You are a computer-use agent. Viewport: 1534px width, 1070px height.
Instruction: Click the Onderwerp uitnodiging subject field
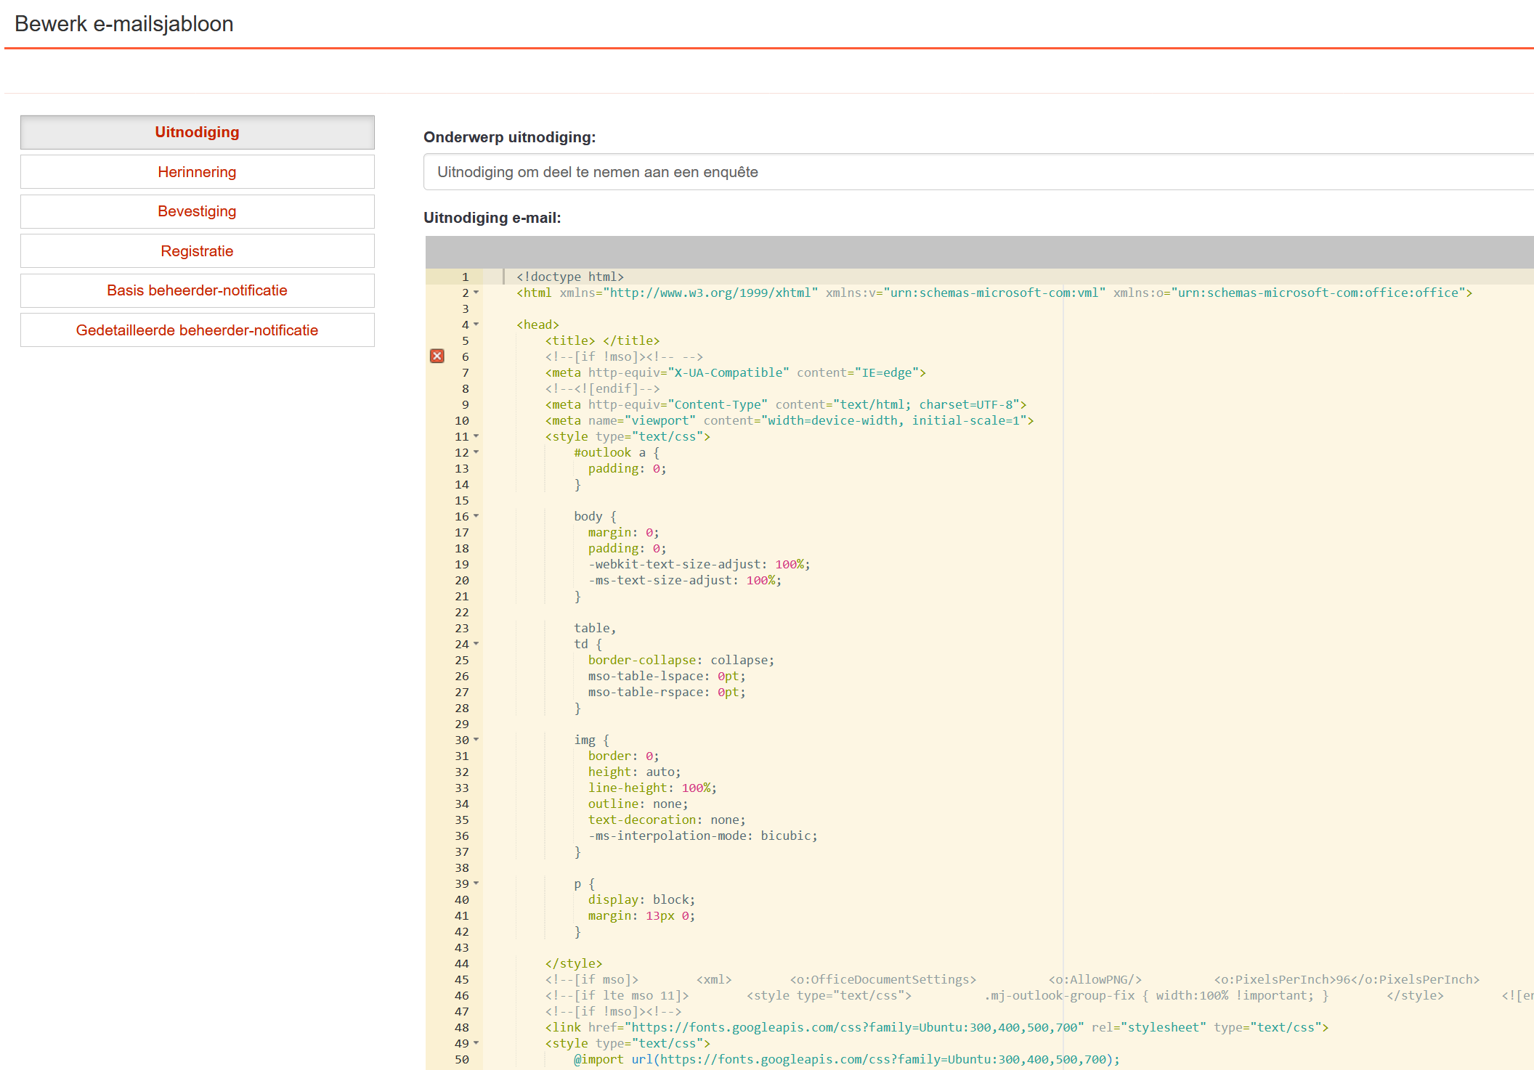973,172
